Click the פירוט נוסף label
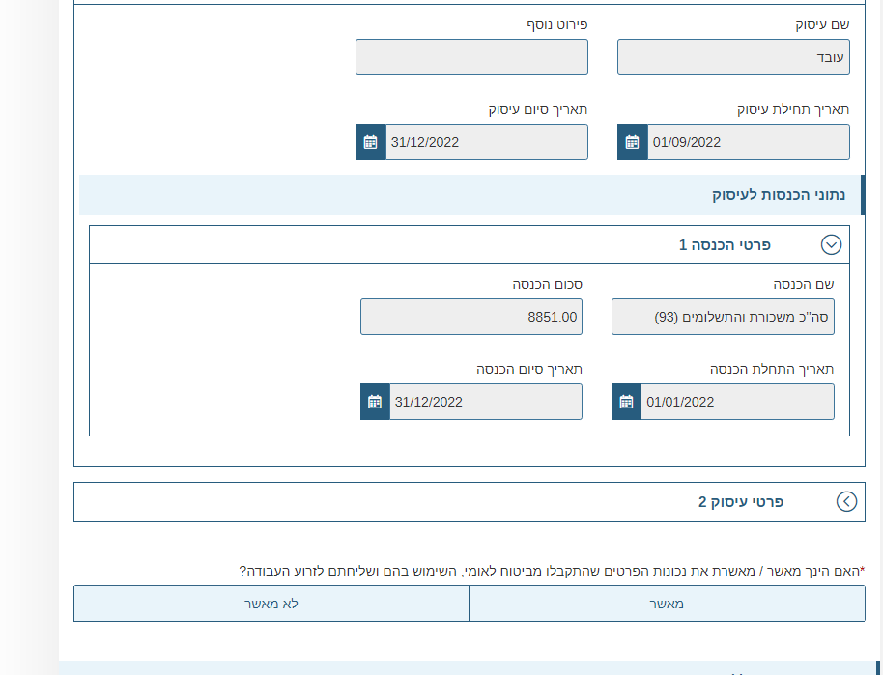 point(556,24)
